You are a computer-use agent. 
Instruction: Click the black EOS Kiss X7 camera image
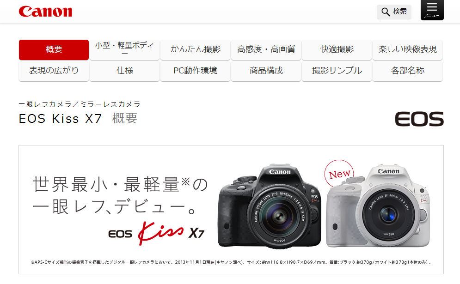[270, 206]
